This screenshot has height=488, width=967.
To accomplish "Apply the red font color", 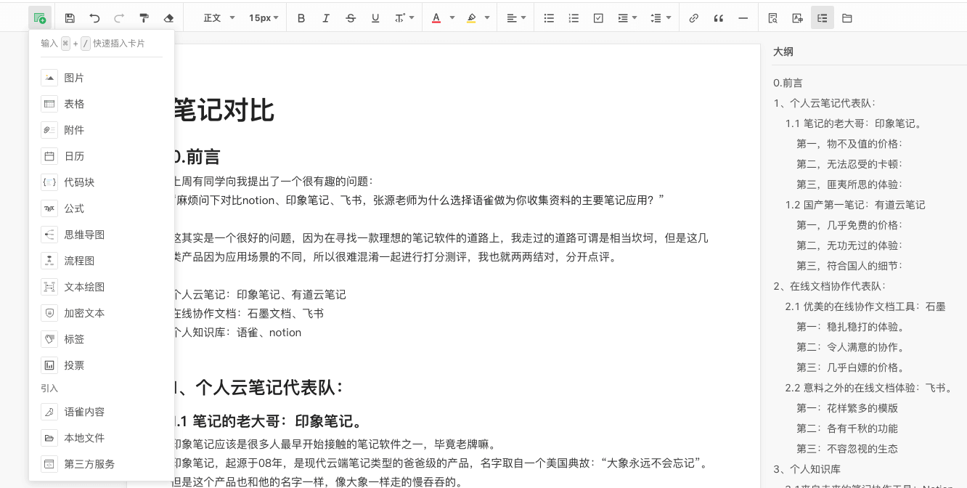I will pyautogui.click(x=436, y=18).
